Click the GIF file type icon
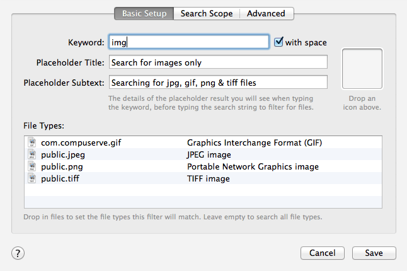The image size is (407, 271). pyautogui.click(x=32, y=142)
